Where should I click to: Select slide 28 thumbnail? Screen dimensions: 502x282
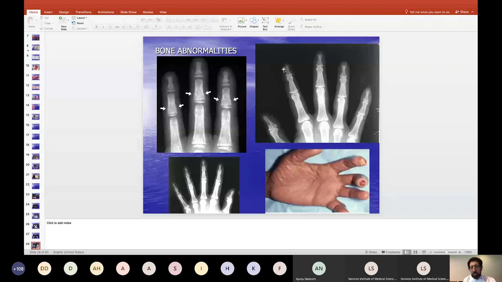(x=36, y=246)
